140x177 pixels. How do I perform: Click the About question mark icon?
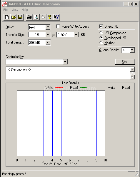50,17
